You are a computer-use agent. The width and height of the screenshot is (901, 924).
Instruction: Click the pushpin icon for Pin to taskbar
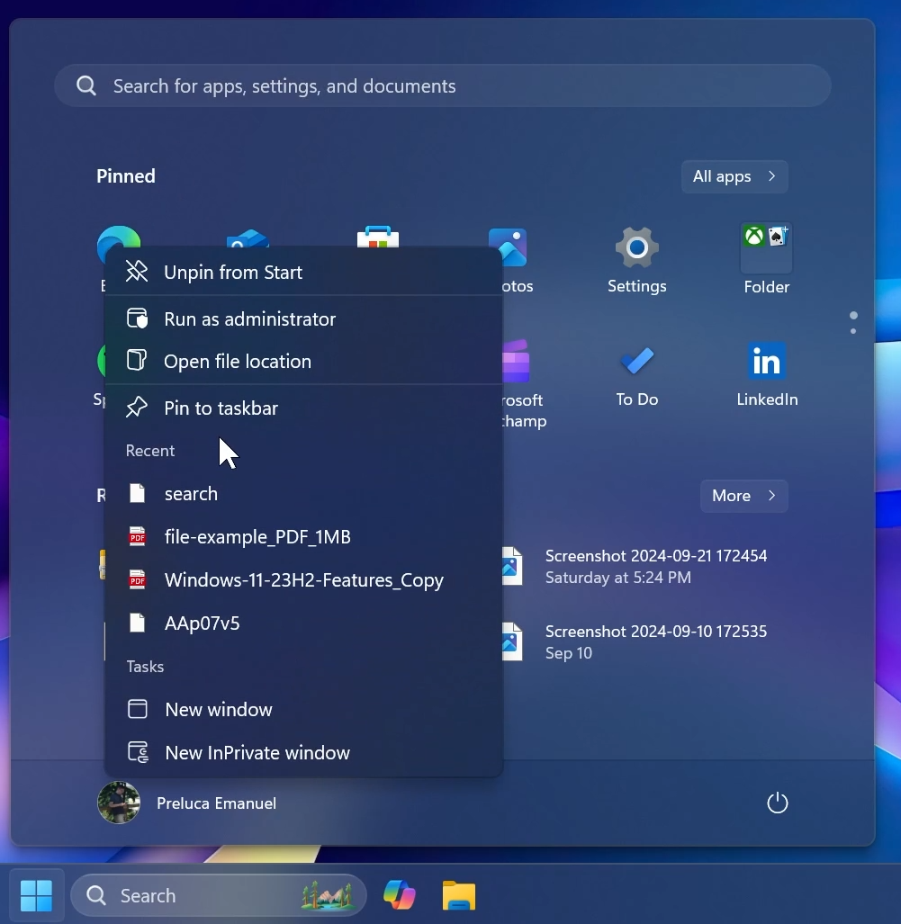click(137, 408)
